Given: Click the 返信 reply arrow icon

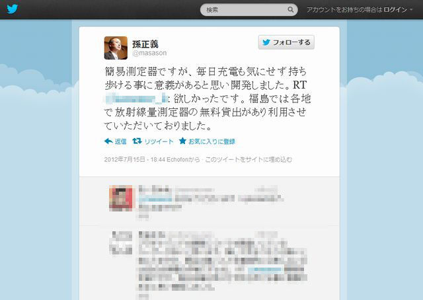Looking at the screenshot, I should click(x=108, y=141).
